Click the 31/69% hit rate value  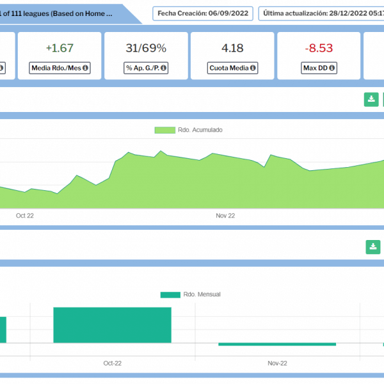146,48
